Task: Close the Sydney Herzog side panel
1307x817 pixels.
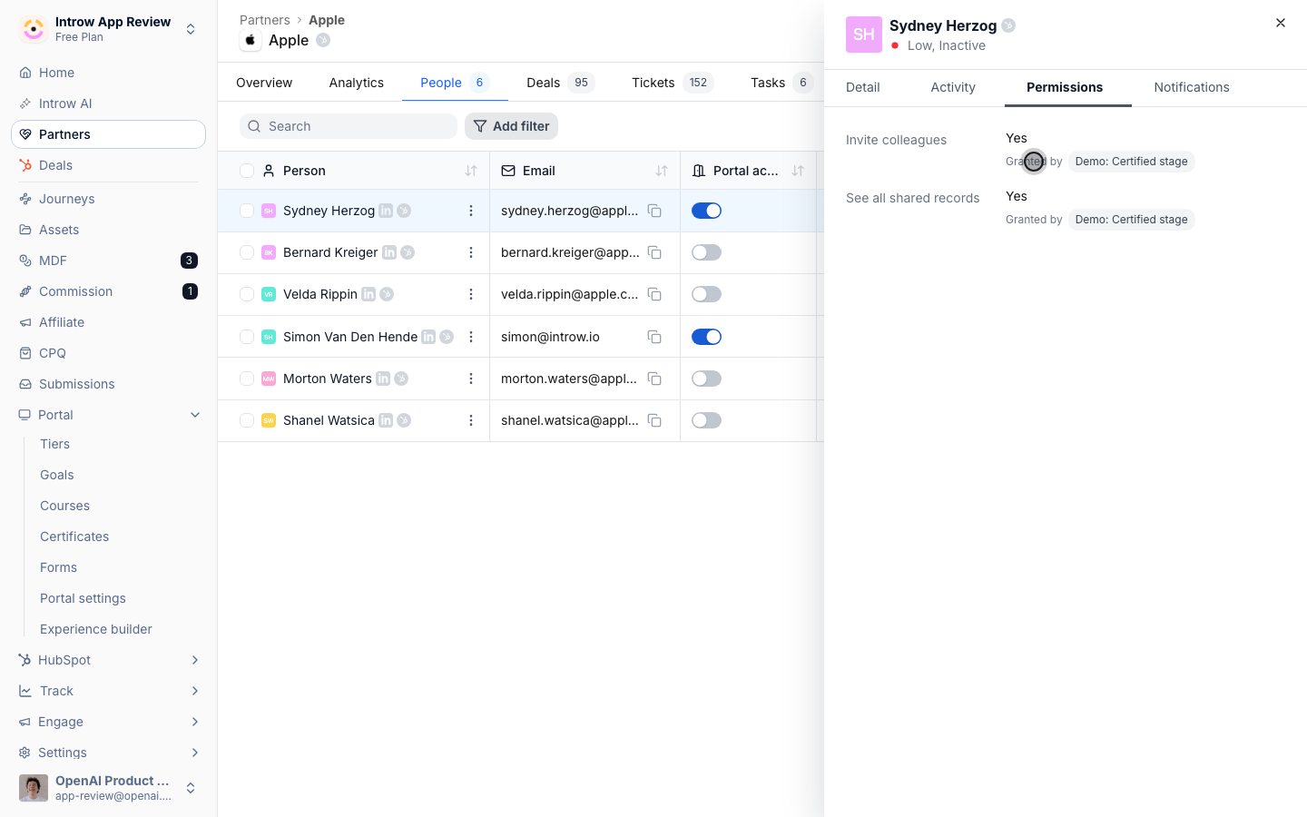Action: click(1281, 23)
